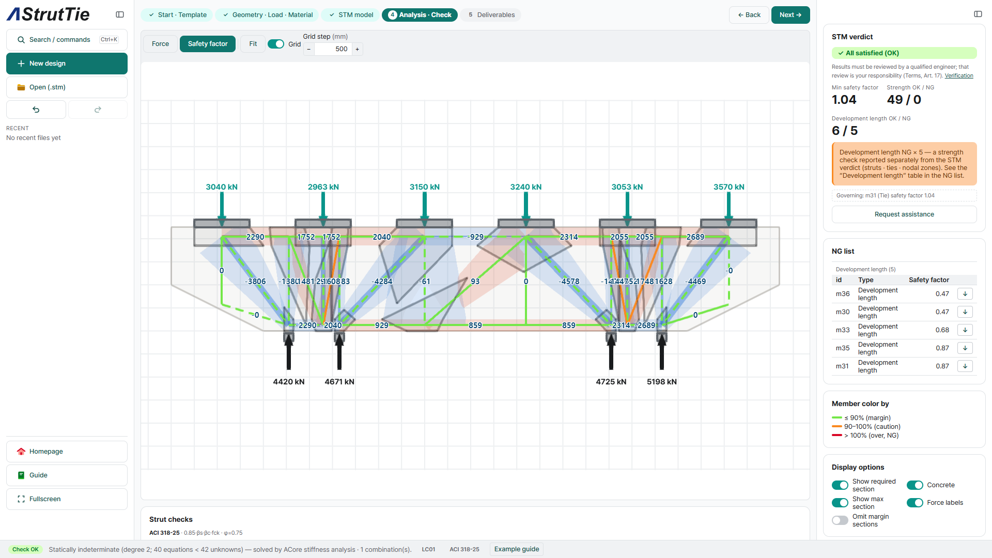
Task: Edit the grid step value 500
Action: (x=333, y=49)
